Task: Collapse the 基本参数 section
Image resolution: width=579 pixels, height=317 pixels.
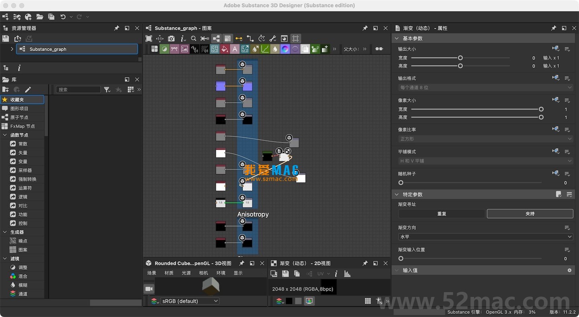Action: pyautogui.click(x=397, y=38)
